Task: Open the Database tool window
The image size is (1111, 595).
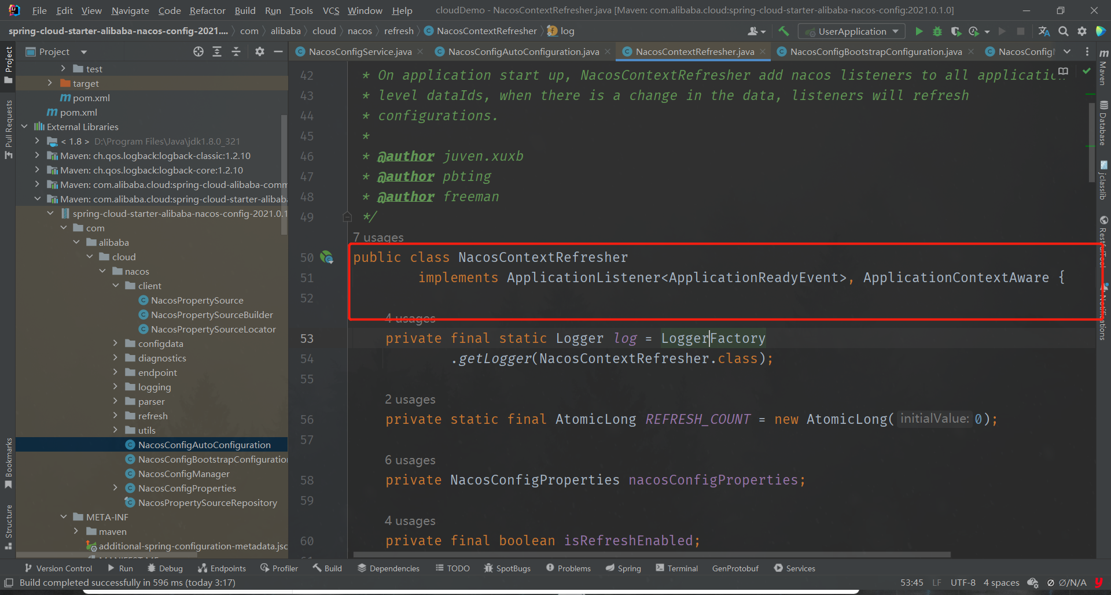Action: [1103, 123]
